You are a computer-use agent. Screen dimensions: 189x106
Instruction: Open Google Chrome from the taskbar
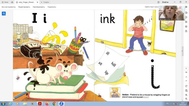[54, 104]
